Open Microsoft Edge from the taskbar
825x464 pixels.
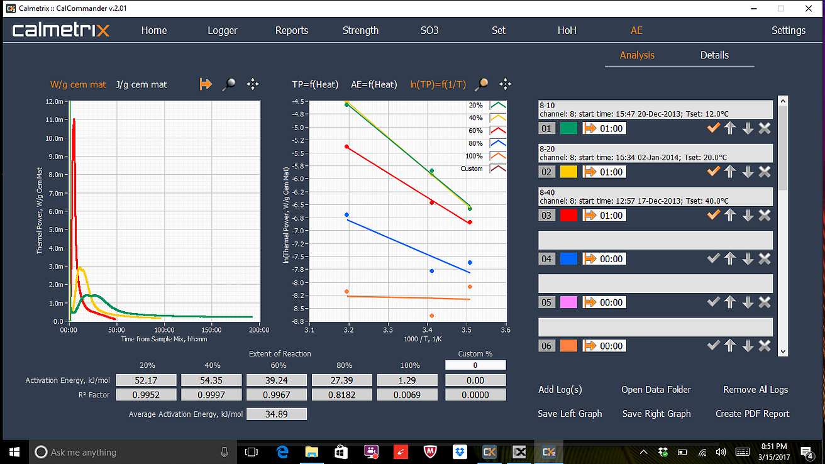pos(283,451)
